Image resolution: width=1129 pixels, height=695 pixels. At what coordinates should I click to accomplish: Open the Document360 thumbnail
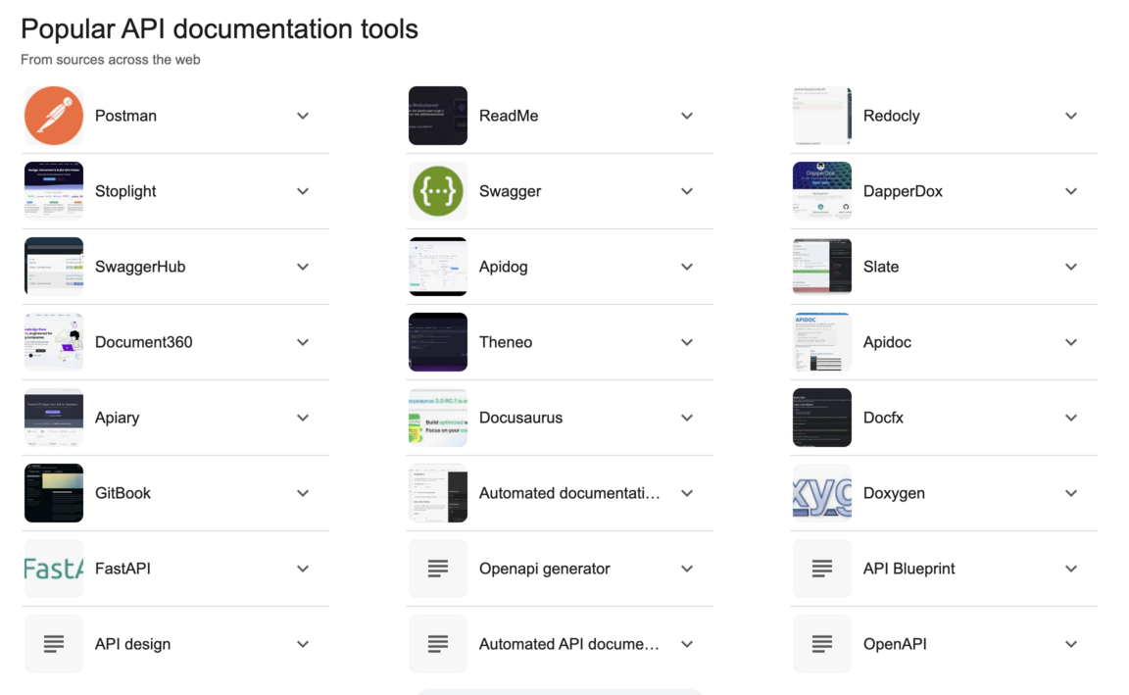(54, 342)
